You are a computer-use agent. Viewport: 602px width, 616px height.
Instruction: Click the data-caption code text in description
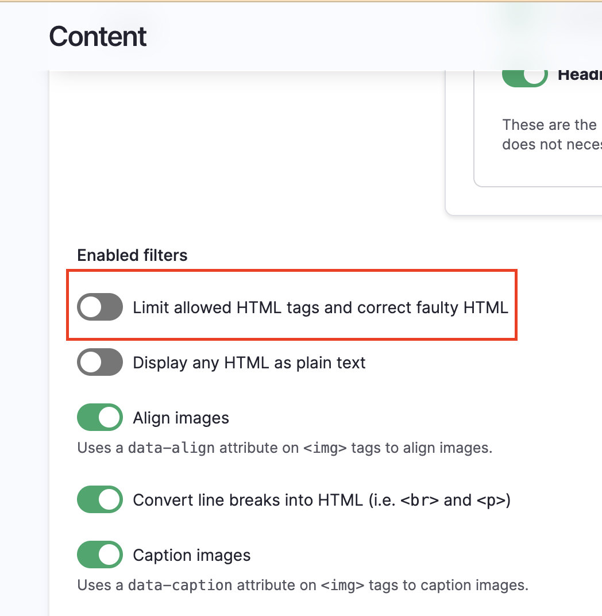(180, 586)
